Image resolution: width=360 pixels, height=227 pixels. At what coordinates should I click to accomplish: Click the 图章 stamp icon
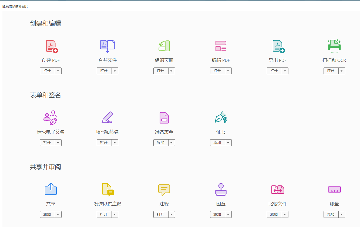pos(221,189)
